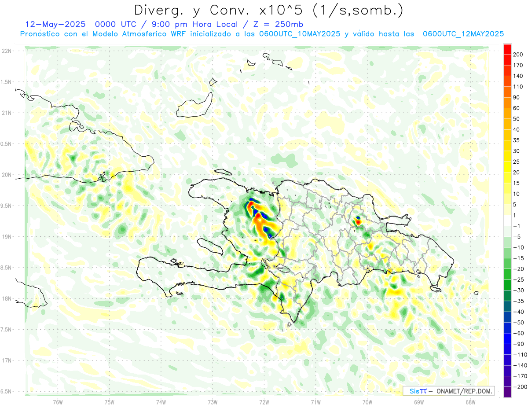Click the '17N' latitude label
528x408 pixels.
pos(7,360)
